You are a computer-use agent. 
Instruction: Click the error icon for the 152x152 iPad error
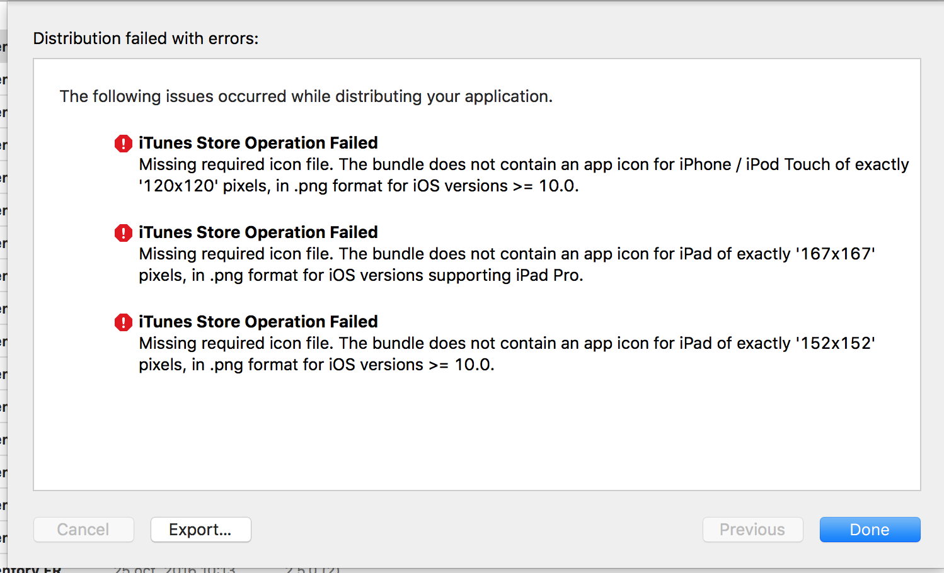click(x=123, y=322)
